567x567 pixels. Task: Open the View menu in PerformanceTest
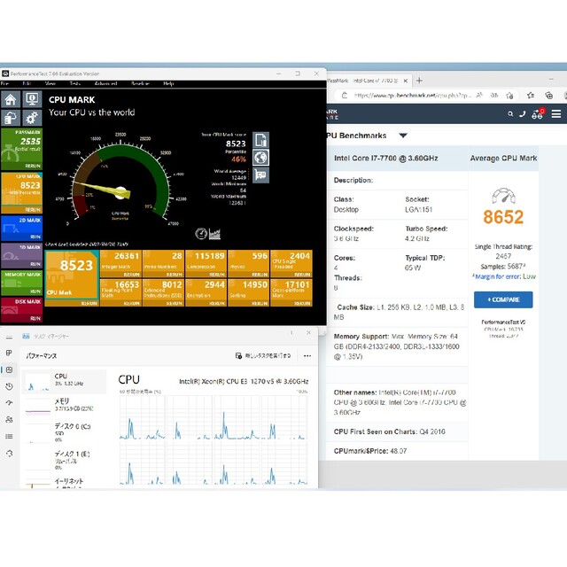(50, 83)
